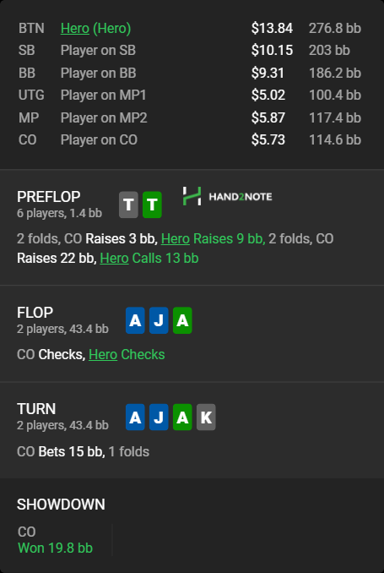Click the green T hole card in Preflop
Viewport: 384px width, 573px height.
click(x=152, y=205)
